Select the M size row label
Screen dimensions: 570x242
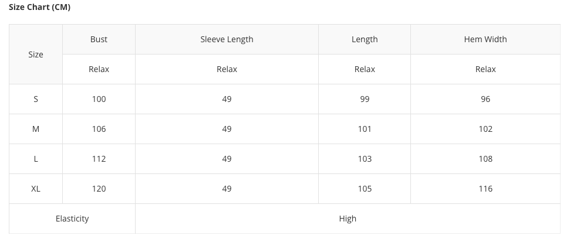click(x=36, y=129)
